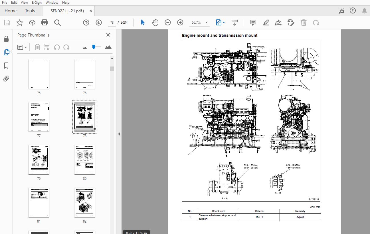This screenshot has width=370, height=234.
Task: Rotate pages clockwise in thumbnails panel
Action: point(66,47)
